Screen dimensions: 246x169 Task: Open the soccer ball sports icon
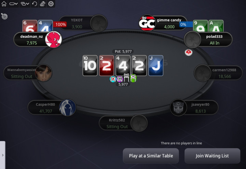click(x=51, y=4)
